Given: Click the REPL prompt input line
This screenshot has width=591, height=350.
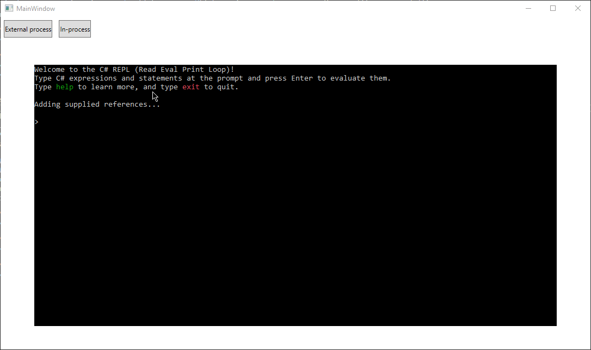Looking at the screenshot, I should point(295,122).
